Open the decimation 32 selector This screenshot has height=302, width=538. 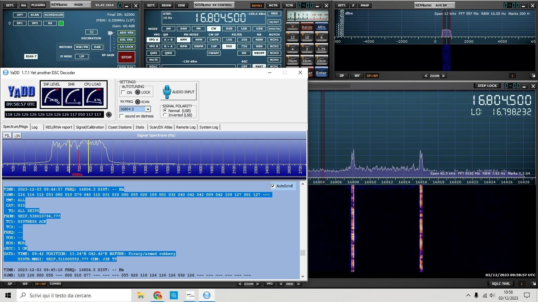(91, 32)
